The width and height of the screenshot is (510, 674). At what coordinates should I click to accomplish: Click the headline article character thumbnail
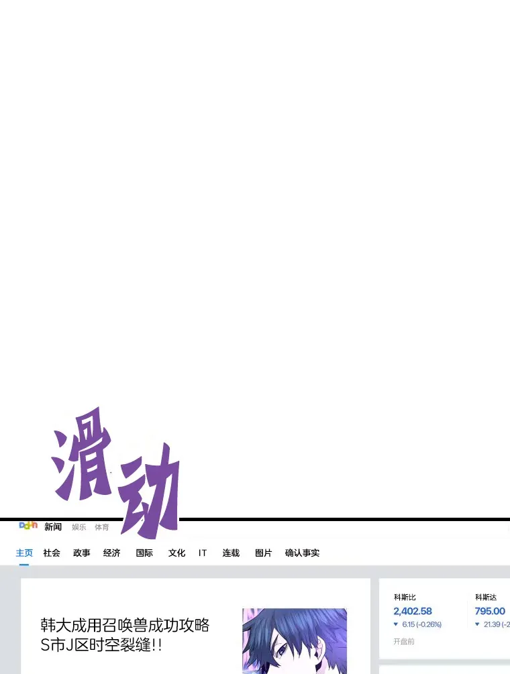pyautogui.click(x=295, y=641)
